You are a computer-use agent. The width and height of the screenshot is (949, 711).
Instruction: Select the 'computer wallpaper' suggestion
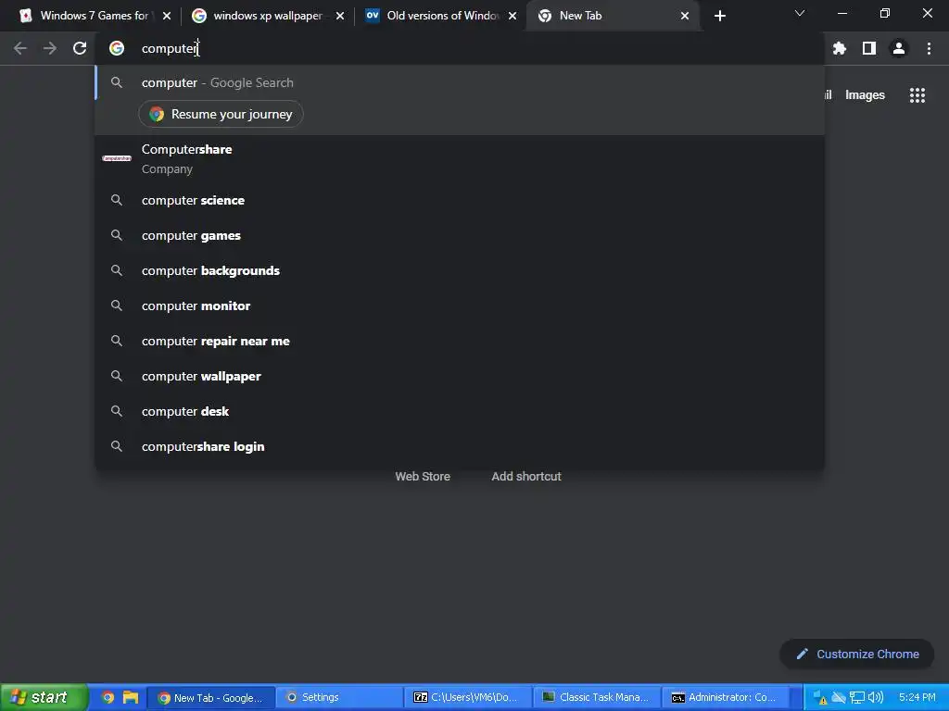[x=460, y=376]
